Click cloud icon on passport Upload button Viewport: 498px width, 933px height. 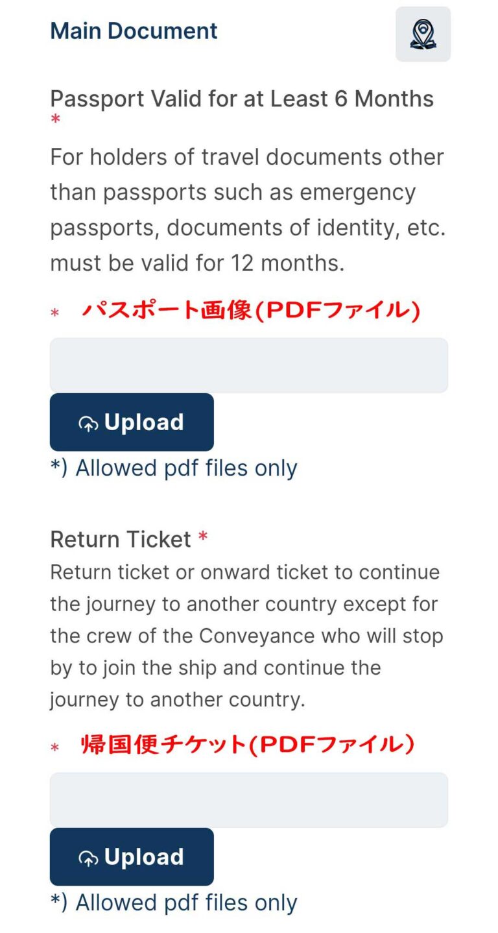click(88, 424)
